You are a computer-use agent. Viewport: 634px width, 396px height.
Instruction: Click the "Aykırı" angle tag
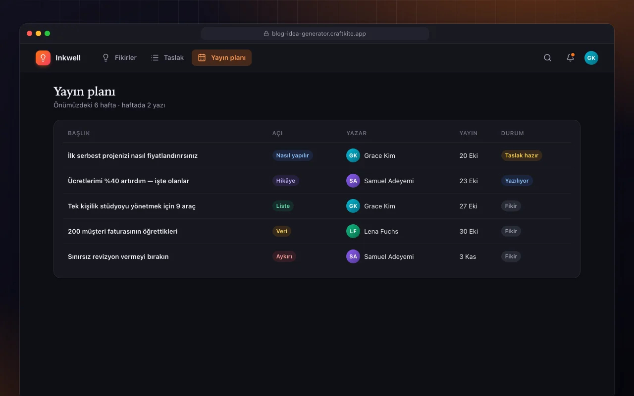point(284,256)
